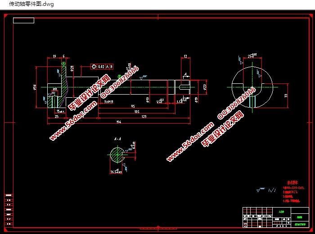Select the 技术要求 technical requirements heading
This screenshot has width=315, height=234.
pyautogui.click(x=292, y=182)
